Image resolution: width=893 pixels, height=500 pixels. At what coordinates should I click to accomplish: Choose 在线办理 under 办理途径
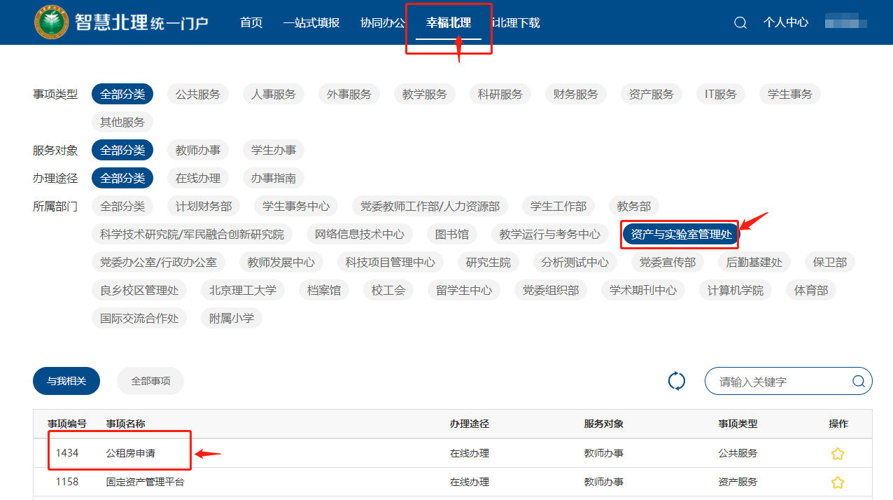[197, 178]
